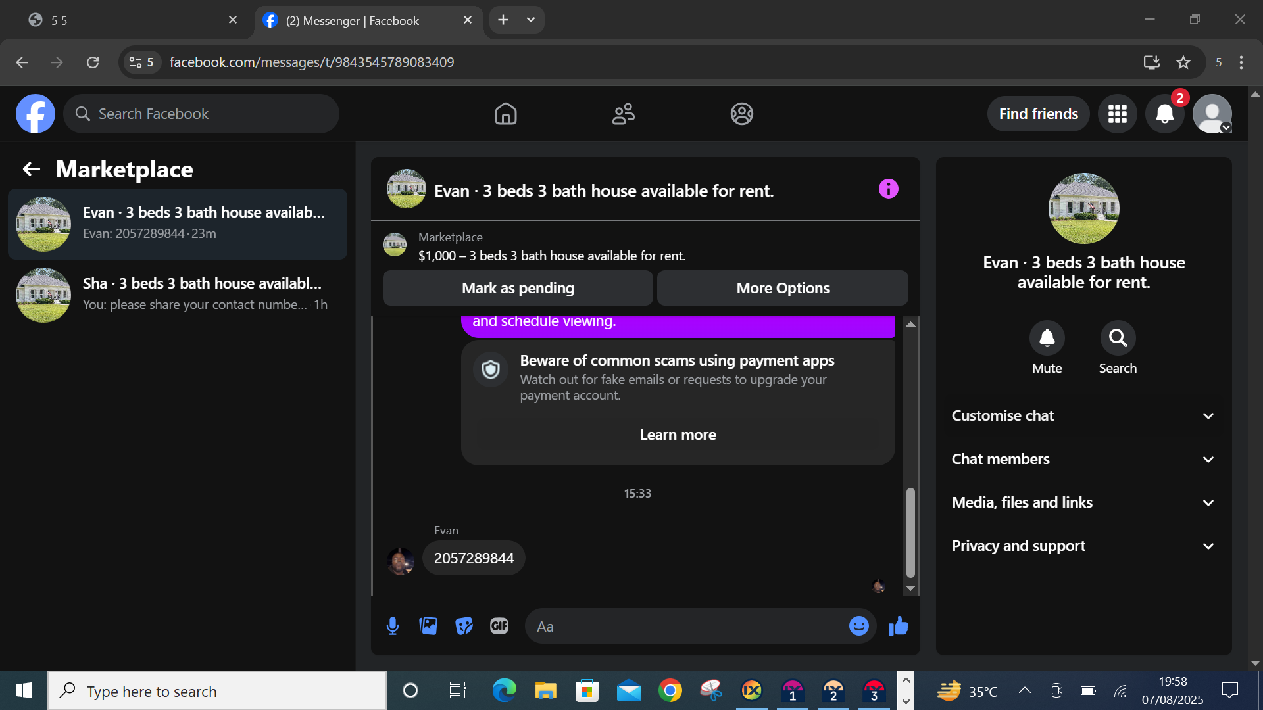Show hidden system tray icons
Screen dimensions: 1263x710
coord(1024,690)
